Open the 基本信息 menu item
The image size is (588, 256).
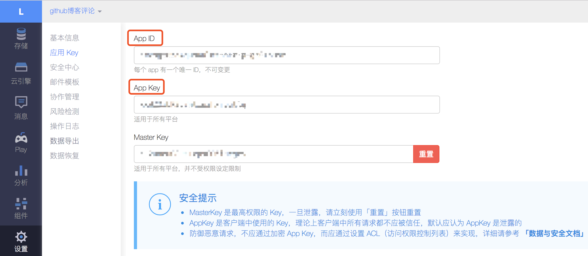click(65, 38)
